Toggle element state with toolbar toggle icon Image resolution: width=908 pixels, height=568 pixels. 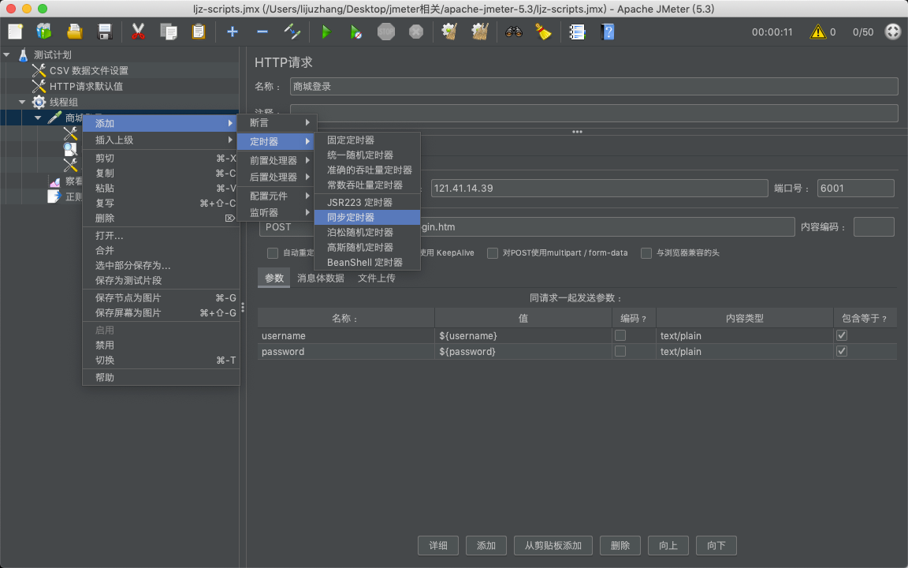coord(292,32)
